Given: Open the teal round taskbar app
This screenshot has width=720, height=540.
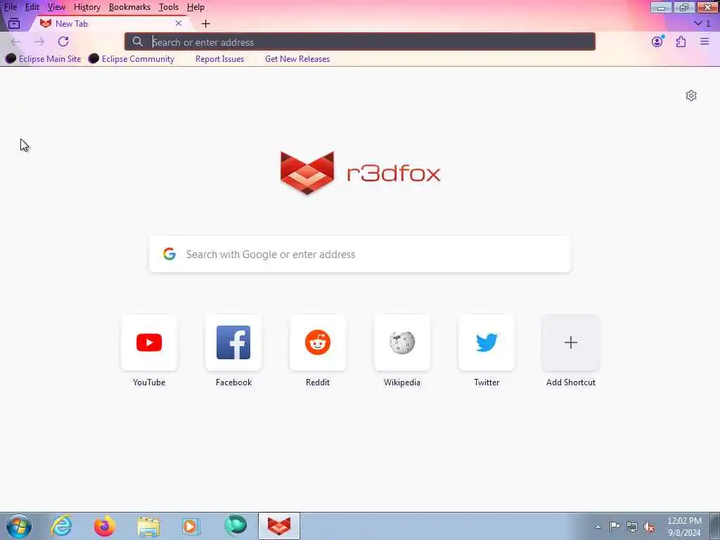Looking at the screenshot, I should [235, 526].
